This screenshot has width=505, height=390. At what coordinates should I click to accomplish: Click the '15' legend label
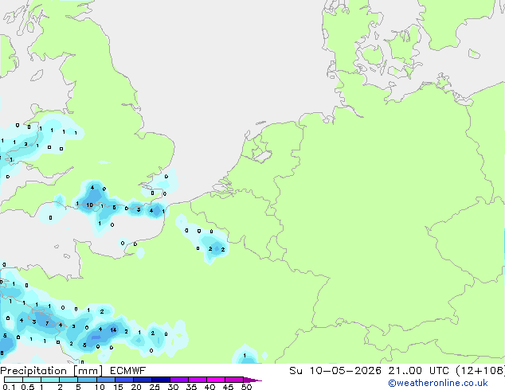click(118, 387)
